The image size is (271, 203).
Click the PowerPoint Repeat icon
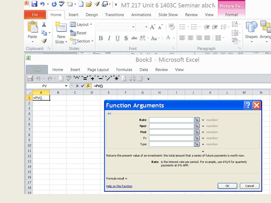pos(54,4)
